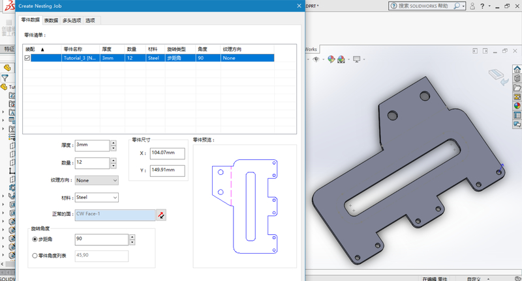Click the flip normal face direction icon
The image size is (522, 281).
[161, 215]
